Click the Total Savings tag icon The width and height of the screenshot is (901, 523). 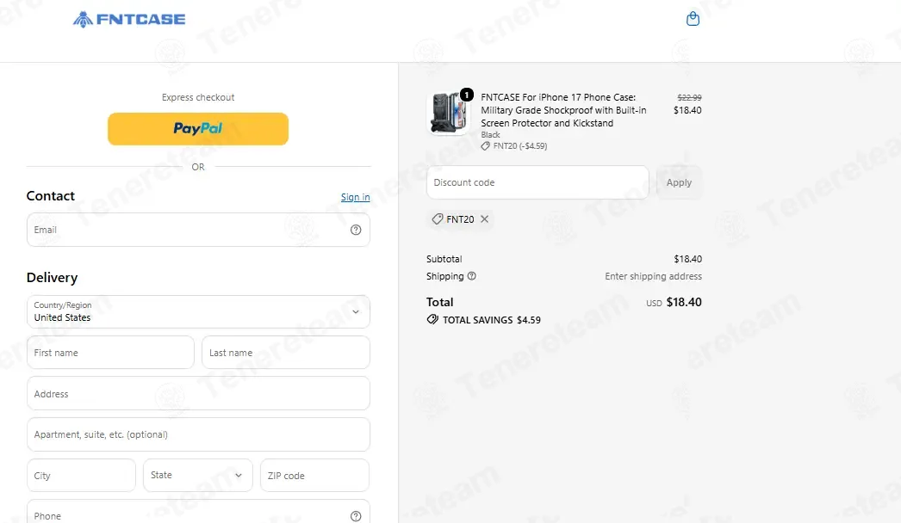[432, 319]
